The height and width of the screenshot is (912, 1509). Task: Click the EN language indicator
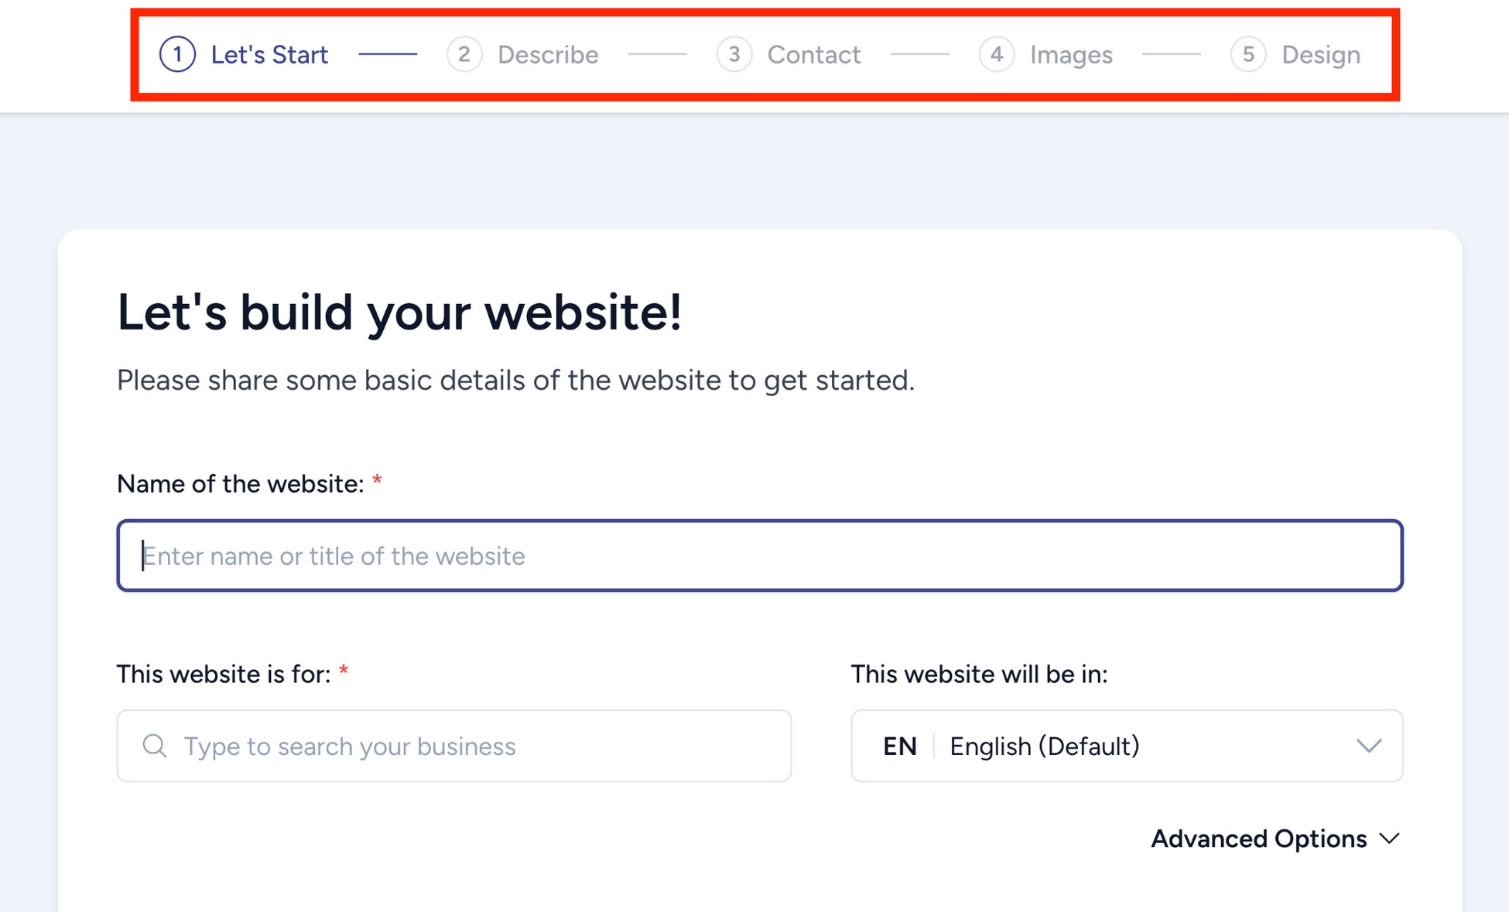click(899, 746)
